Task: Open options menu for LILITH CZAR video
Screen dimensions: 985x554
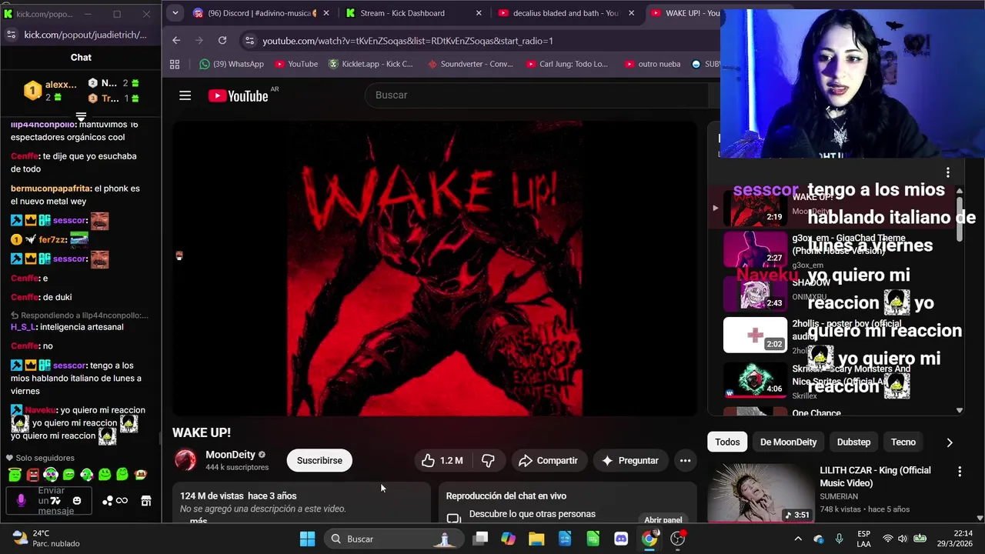Action: 960,471
